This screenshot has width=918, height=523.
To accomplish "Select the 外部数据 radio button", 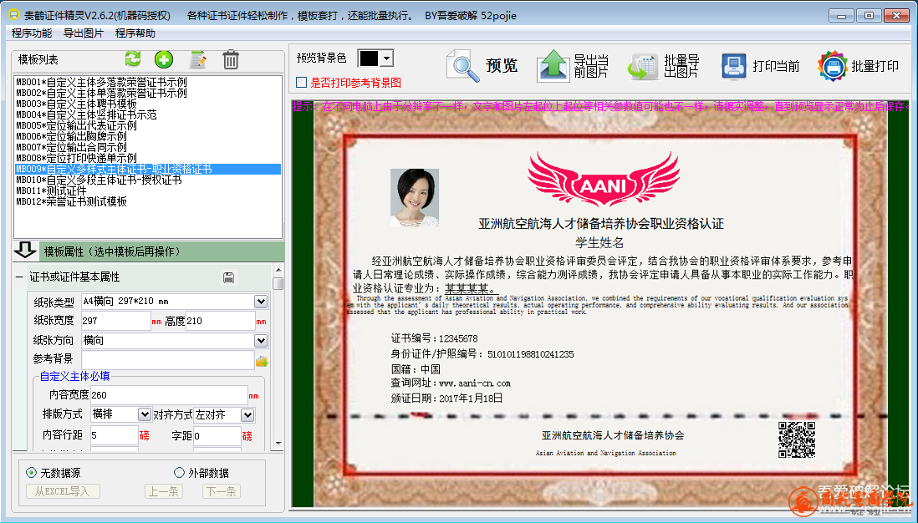I will pyautogui.click(x=179, y=472).
